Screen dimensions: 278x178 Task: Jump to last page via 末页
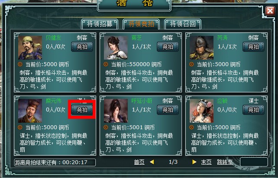207,162
